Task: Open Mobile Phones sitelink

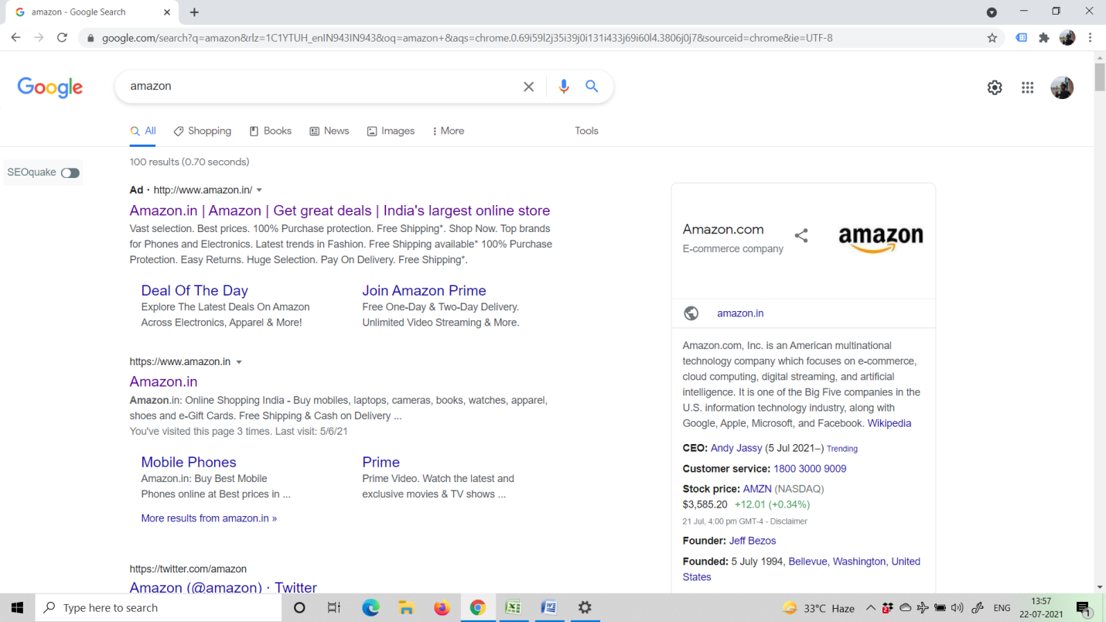Action: coord(188,462)
